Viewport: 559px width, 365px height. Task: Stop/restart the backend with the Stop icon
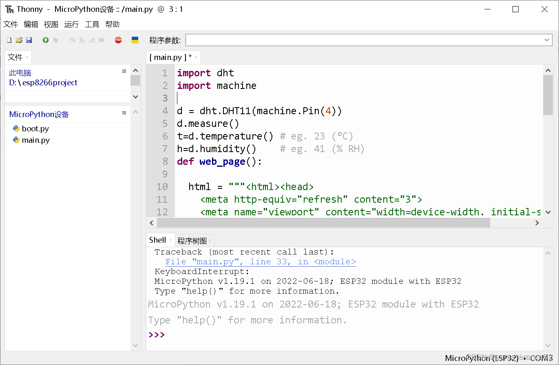(118, 40)
